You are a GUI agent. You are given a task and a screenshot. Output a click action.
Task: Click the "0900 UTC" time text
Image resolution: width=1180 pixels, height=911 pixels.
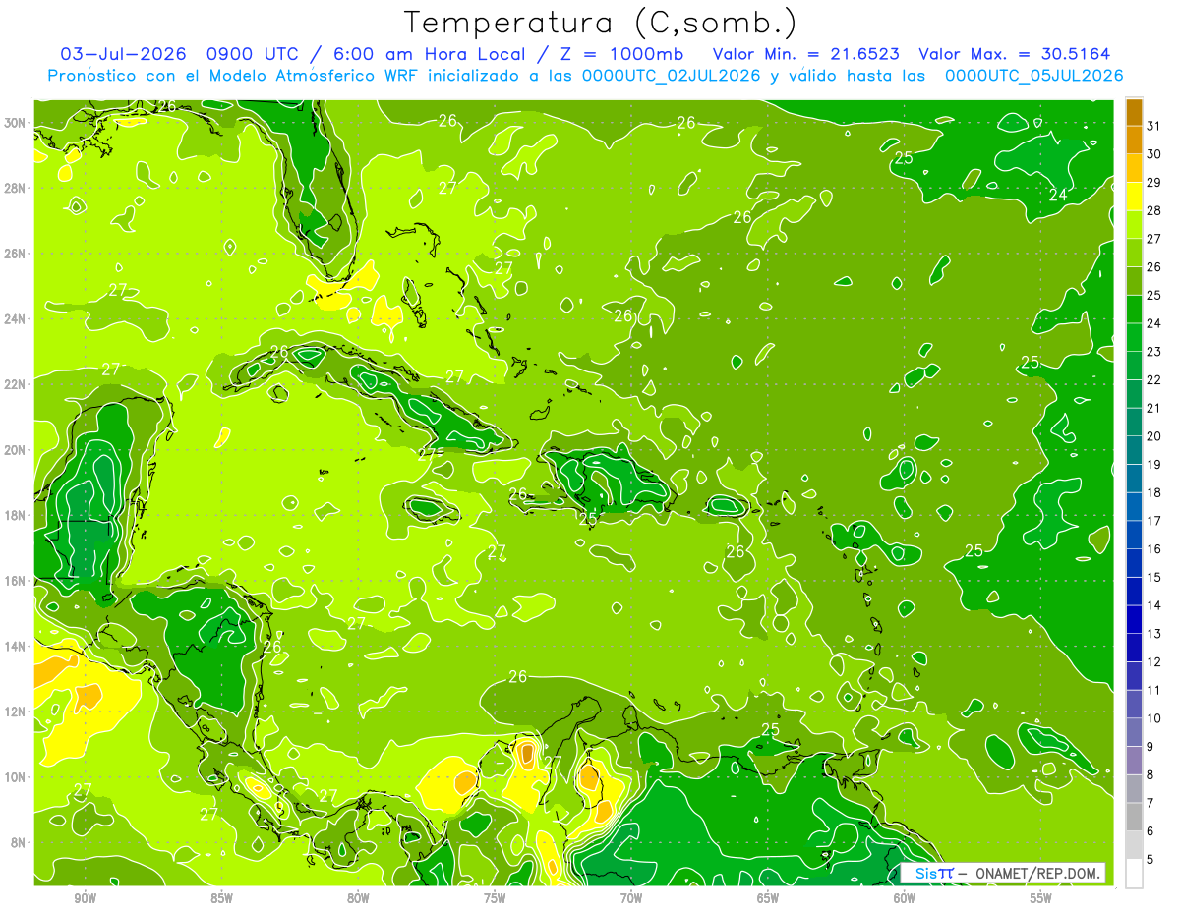[252, 54]
